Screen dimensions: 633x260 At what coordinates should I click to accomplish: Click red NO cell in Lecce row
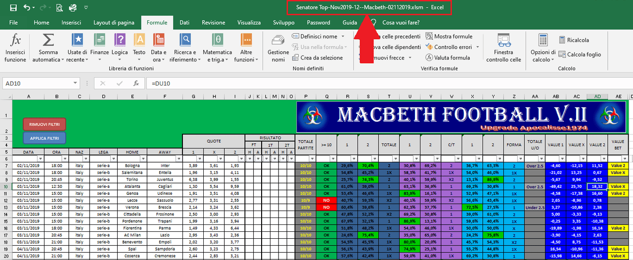326,200
